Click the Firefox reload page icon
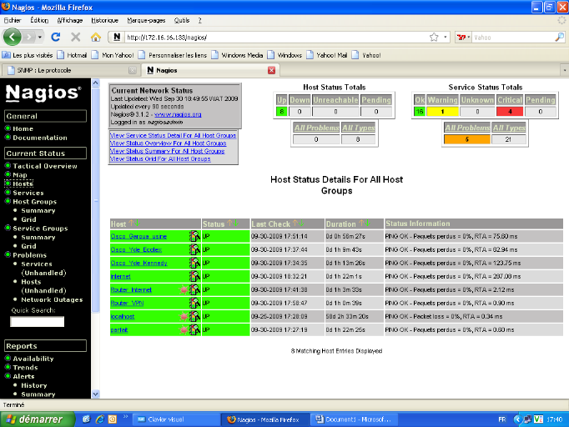Viewport: 569px width, 427px height. coord(56,38)
